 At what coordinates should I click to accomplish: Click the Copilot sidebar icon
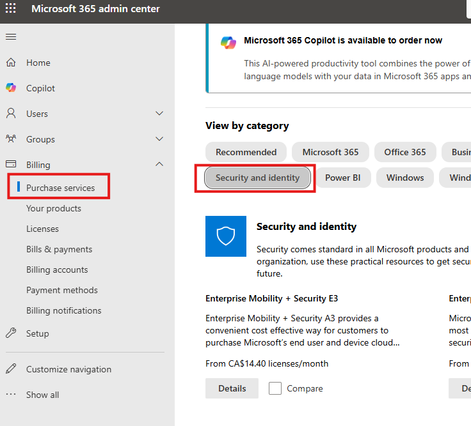(x=11, y=88)
